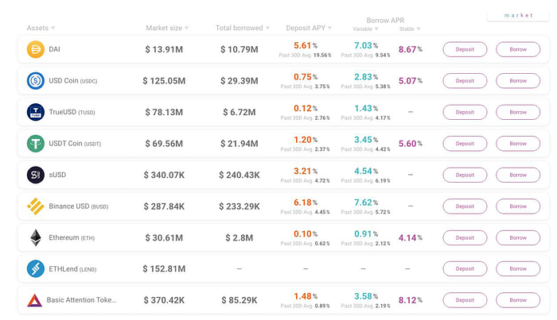Click the Binance USD yellow icon
Screen dimensions: 557x320
[36, 206]
